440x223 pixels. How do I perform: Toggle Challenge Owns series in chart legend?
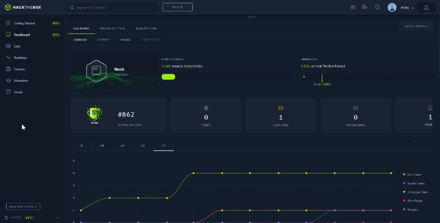pos(415,192)
